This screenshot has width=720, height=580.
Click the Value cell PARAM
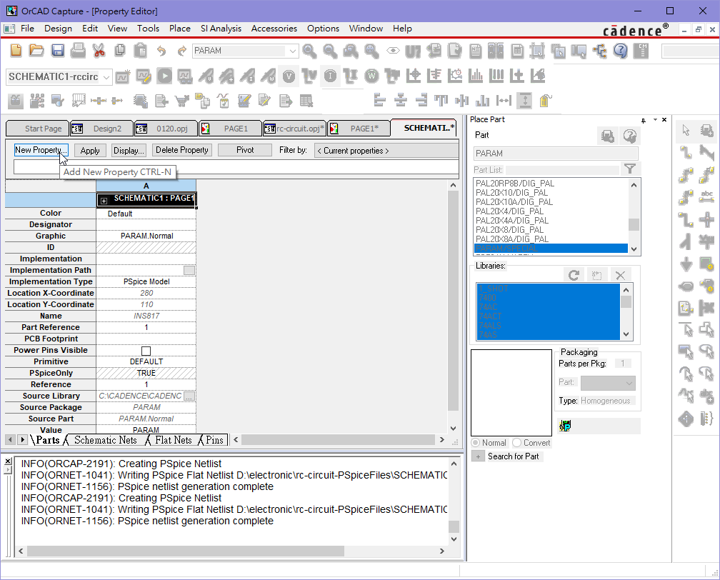[146, 430]
